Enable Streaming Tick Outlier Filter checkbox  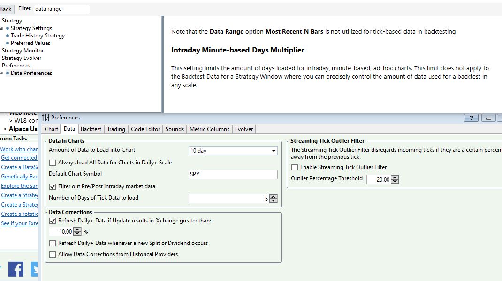click(295, 167)
